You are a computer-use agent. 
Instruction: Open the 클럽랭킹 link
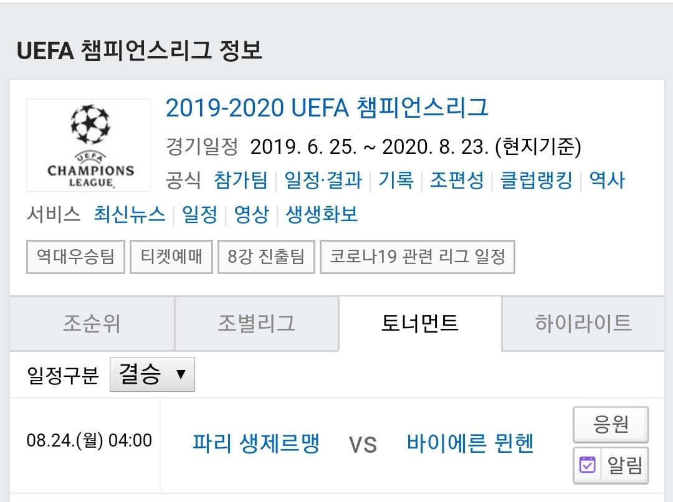click(x=536, y=181)
